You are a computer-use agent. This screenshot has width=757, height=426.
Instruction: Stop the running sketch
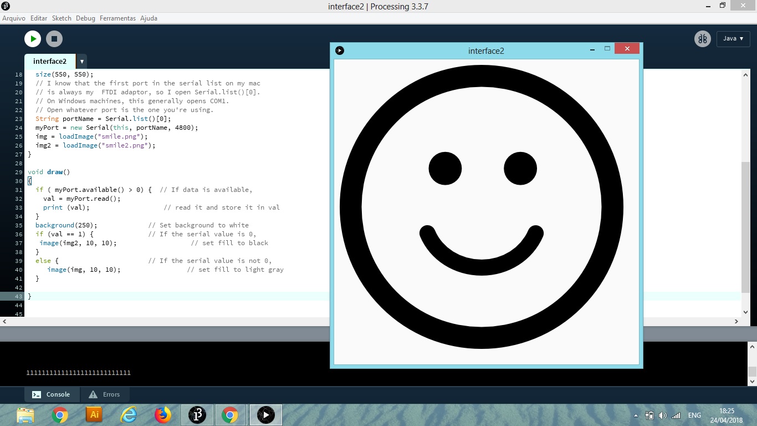click(x=54, y=39)
